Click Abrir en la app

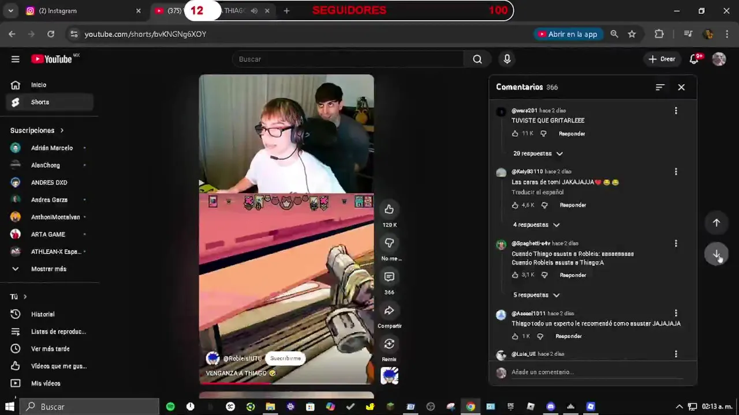point(568,34)
